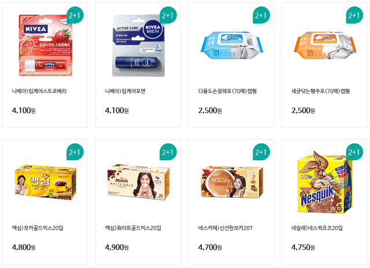Open the Nesquik bunny box image
Screen dimensions: 370x268
coord(325,182)
